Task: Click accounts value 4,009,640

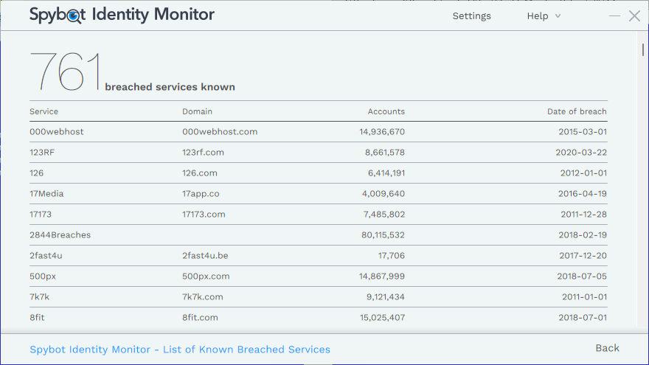Action: coord(383,194)
